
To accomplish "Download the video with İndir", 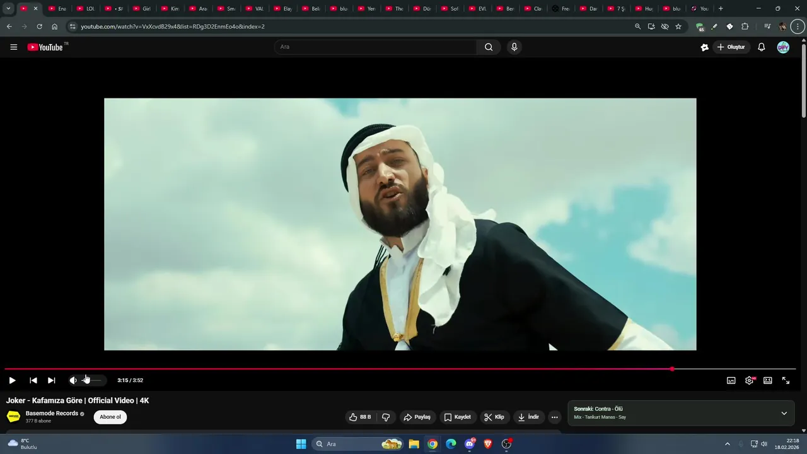I will coord(528,417).
